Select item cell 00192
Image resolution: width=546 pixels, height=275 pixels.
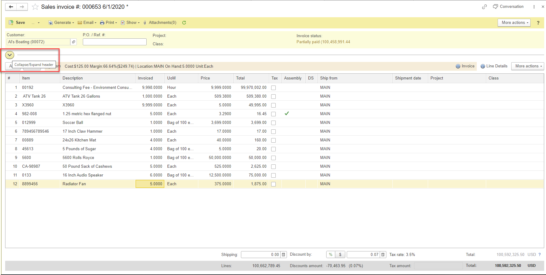pyautogui.click(x=40, y=88)
